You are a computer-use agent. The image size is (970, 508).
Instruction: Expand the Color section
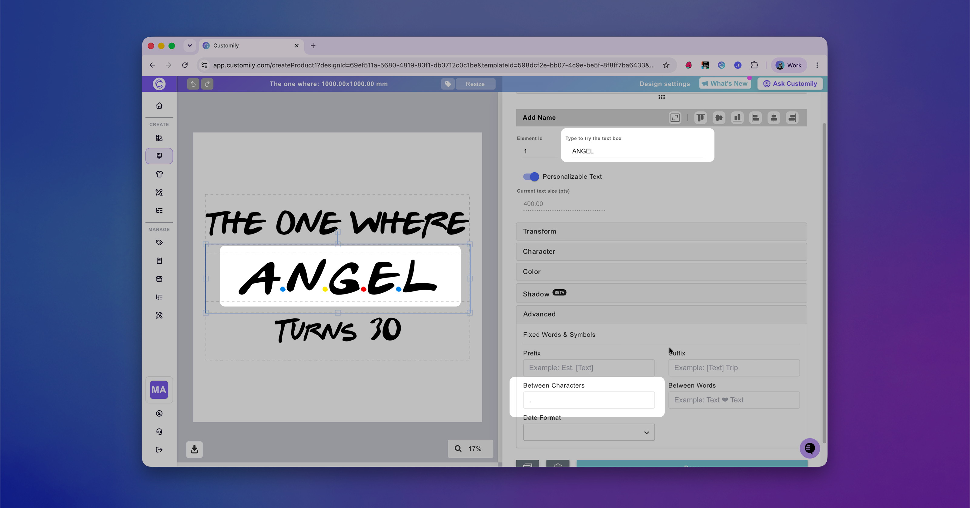pos(661,272)
